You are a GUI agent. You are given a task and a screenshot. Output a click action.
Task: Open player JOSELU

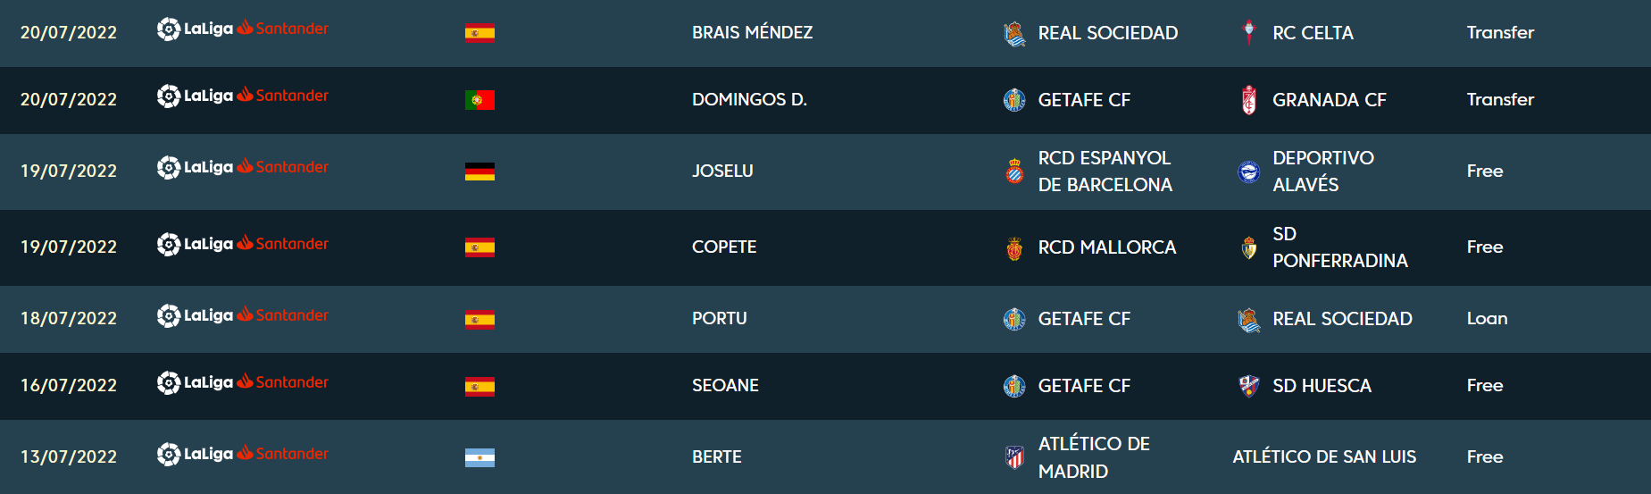[722, 171]
